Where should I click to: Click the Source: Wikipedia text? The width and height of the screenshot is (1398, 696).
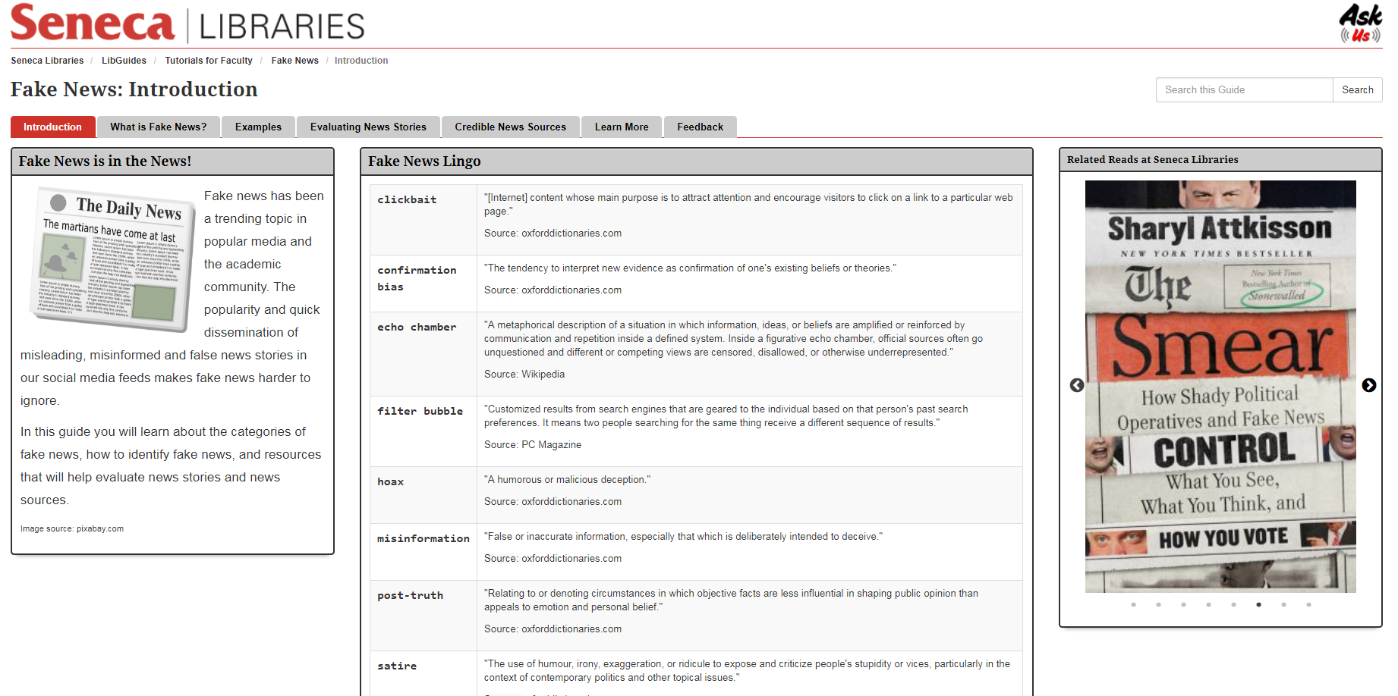click(x=524, y=374)
